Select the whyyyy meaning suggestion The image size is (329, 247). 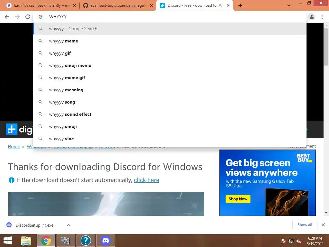coord(170,90)
